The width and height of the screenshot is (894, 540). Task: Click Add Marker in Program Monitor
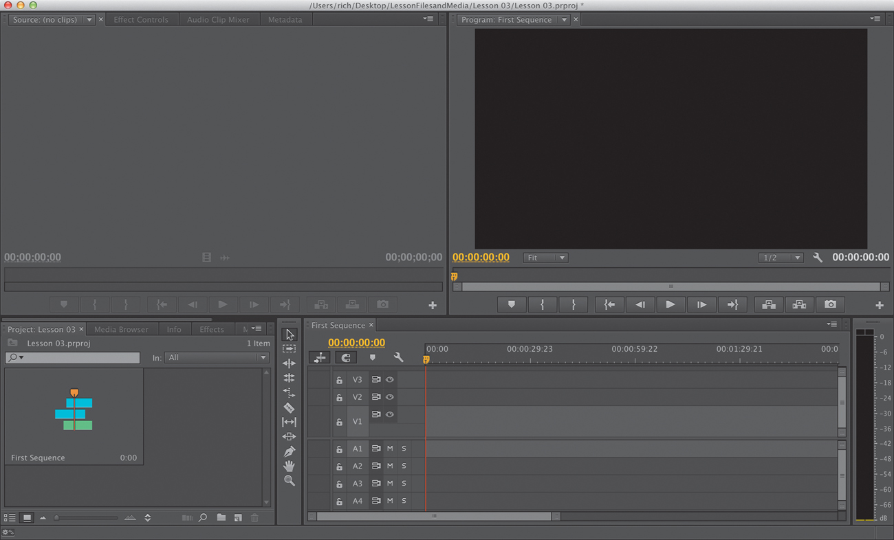click(x=512, y=304)
